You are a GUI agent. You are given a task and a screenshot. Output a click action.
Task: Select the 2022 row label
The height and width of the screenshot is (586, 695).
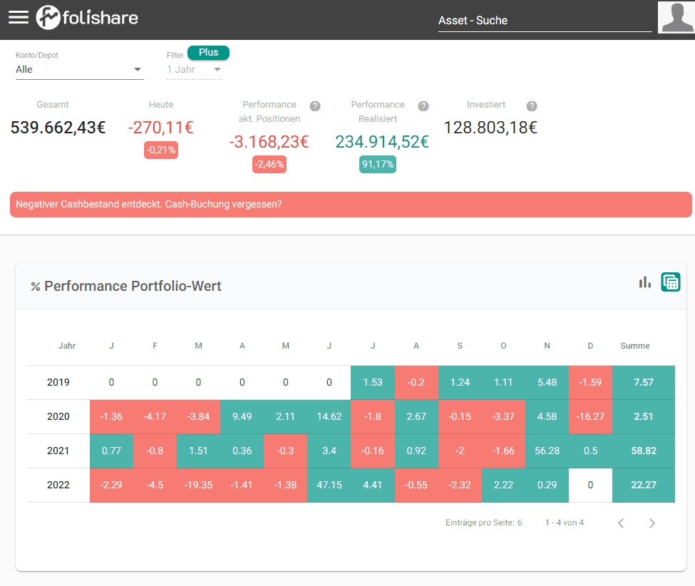pyautogui.click(x=58, y=485)
